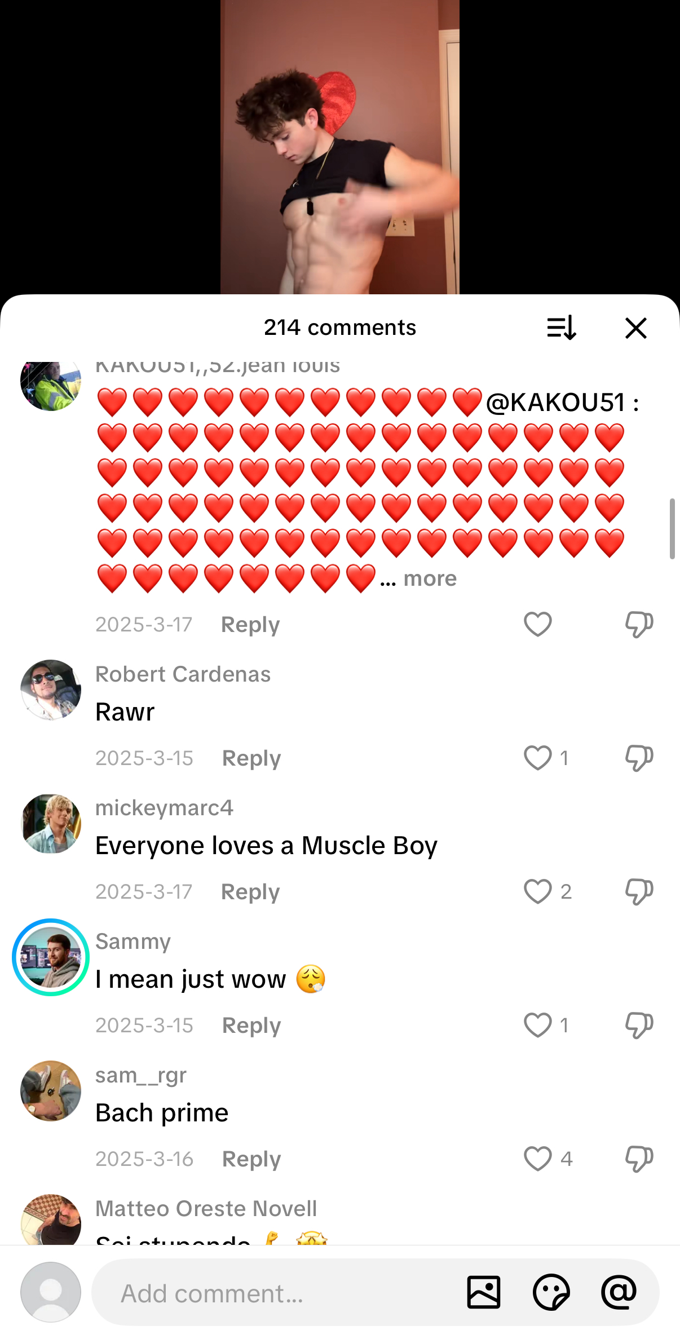The width and height of the screenshot is (680, 1339).
Task: Open Sammy's profile picture with live ring
Action: [51, 957]
